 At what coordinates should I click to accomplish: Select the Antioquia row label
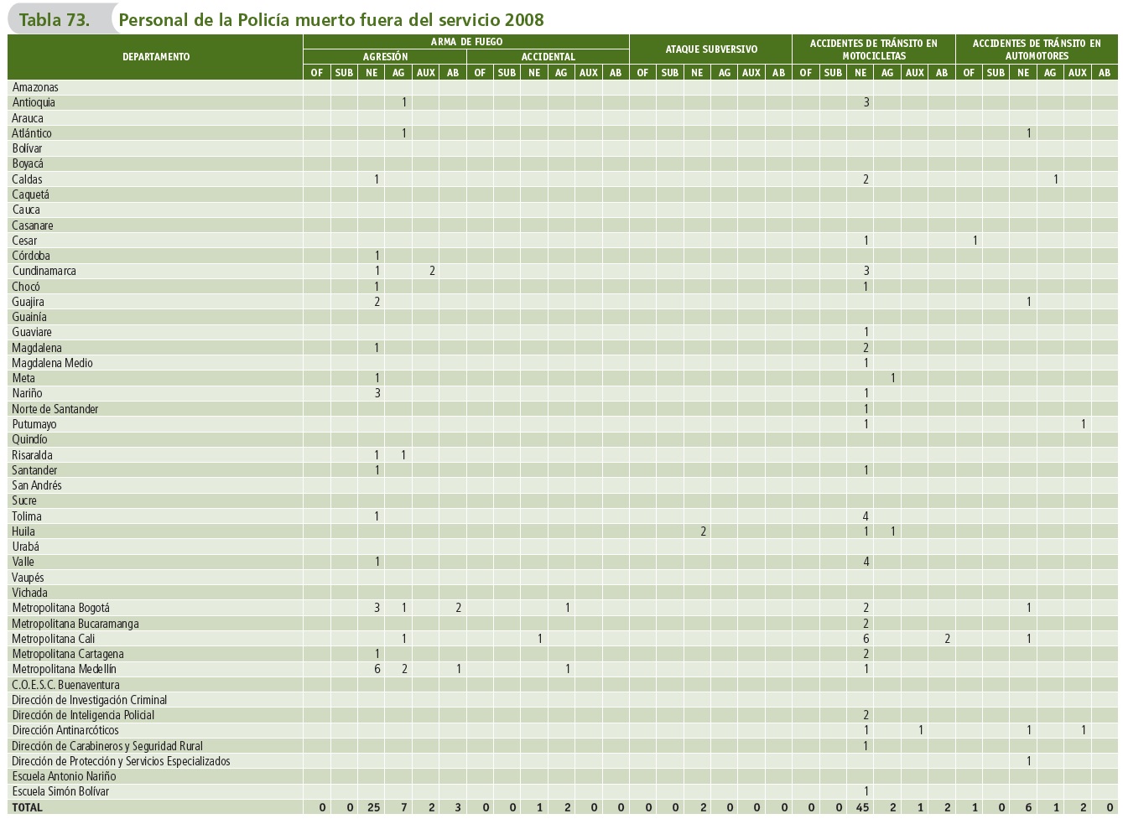[34, 102]
